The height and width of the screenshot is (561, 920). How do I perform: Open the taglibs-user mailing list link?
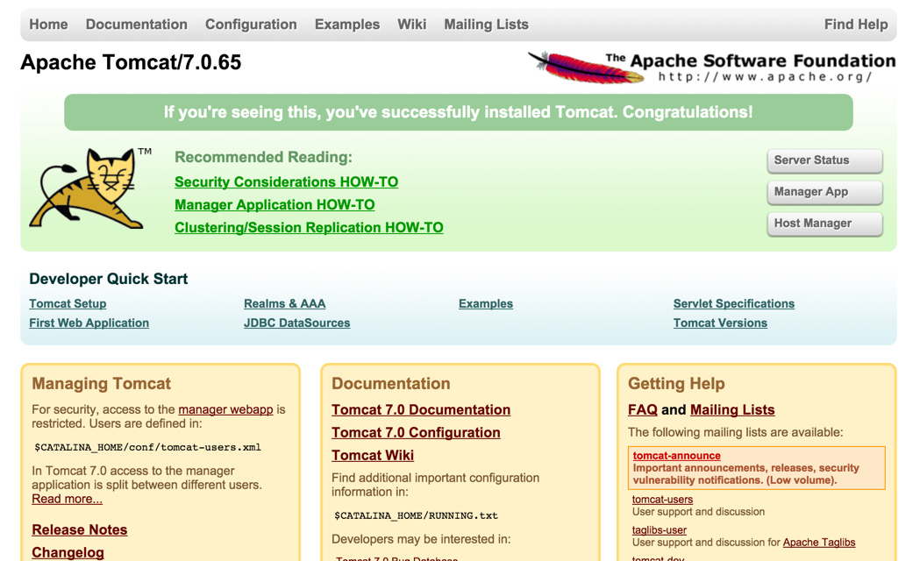[659, 530]
